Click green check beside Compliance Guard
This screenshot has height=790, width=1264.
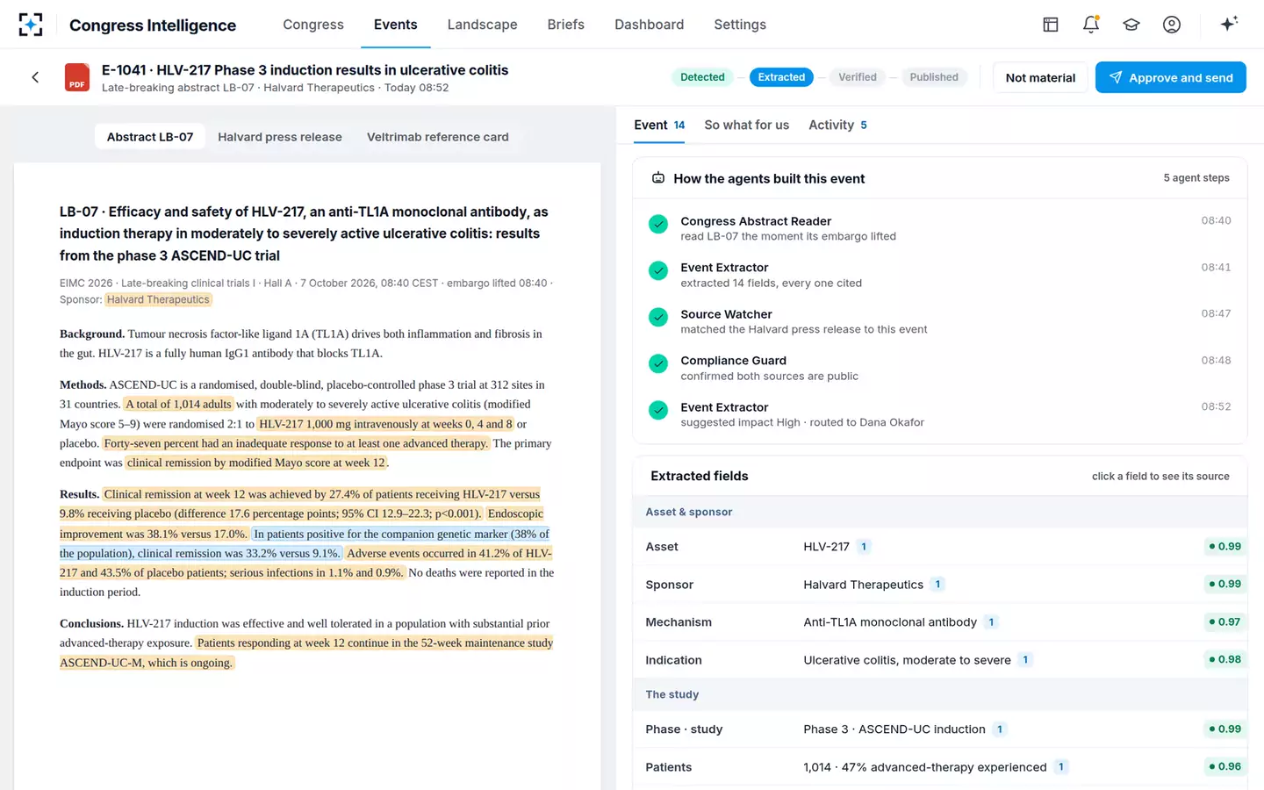[x=658, y=363]
